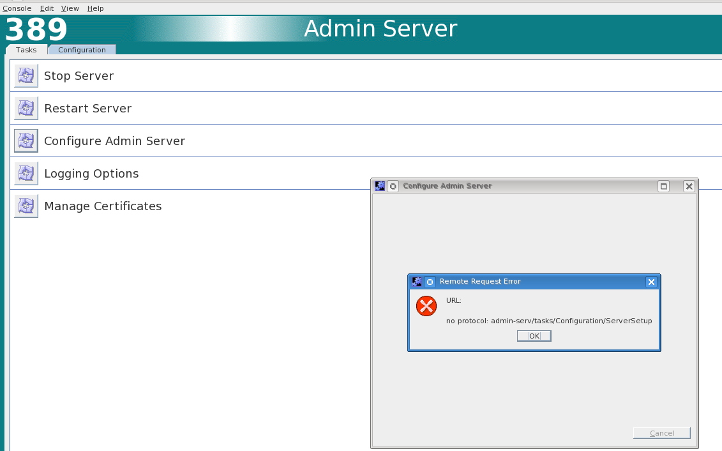Click the Remote Request Error title text

(x=480, y=281)
